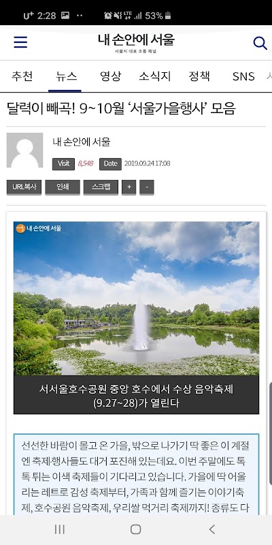Select the 뉴스 tab
Screen dimensions: 272x545
coord(65,76)
